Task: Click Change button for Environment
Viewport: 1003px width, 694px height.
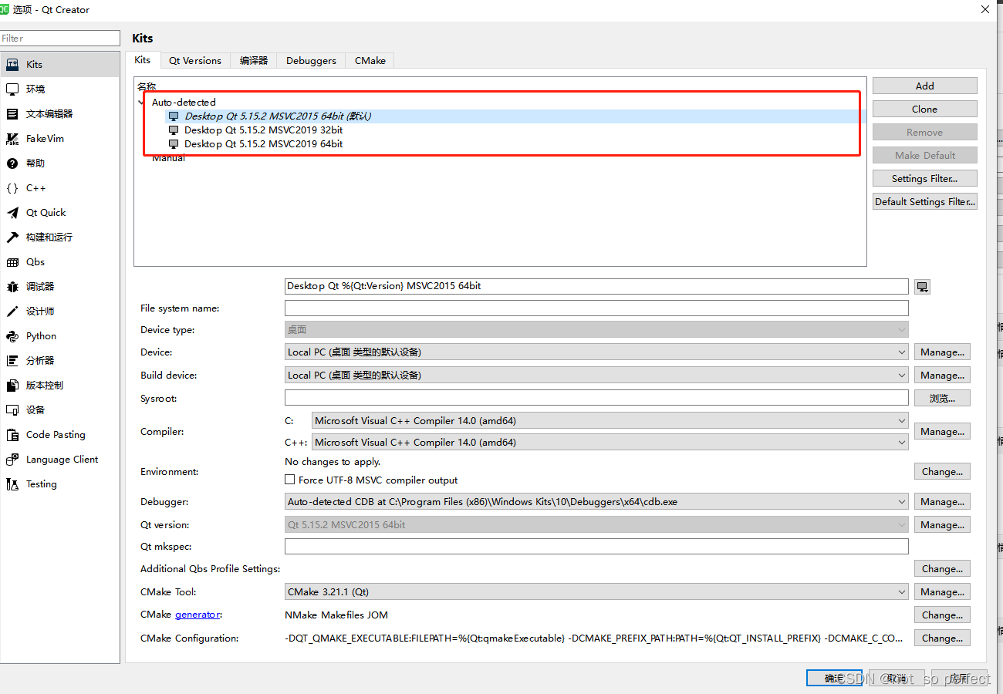Action: 942,471
